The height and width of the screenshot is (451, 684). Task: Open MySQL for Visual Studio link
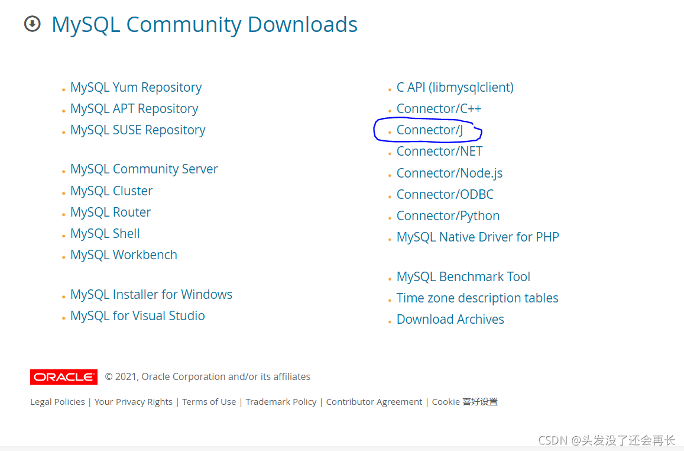137,316
